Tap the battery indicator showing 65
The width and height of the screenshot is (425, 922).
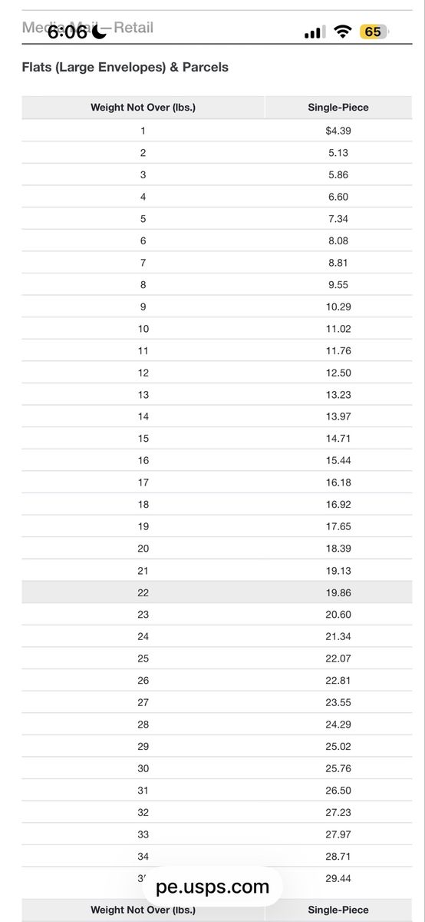point(374,32)
